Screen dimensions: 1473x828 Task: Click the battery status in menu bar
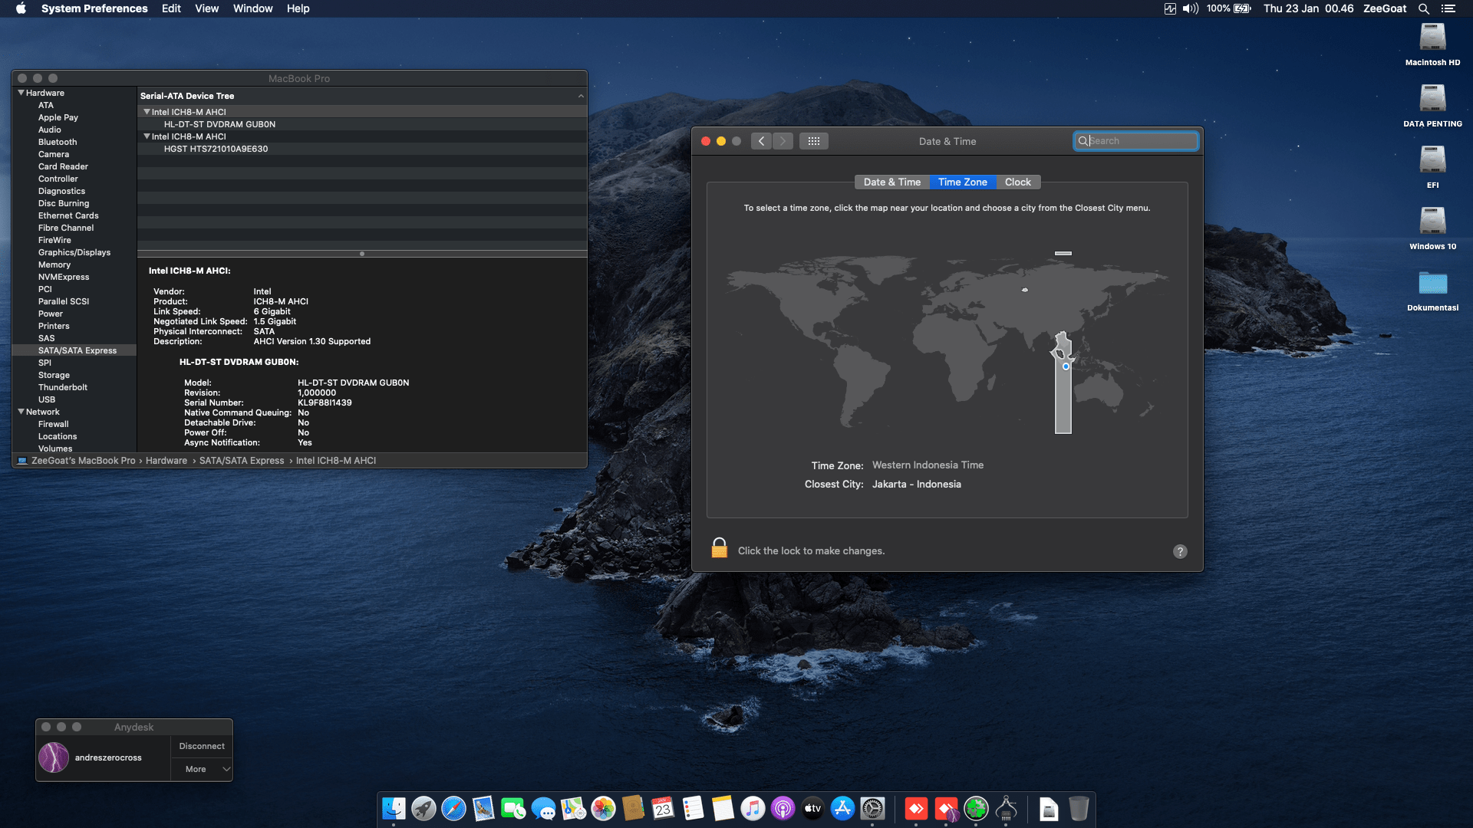point(1228,8)
